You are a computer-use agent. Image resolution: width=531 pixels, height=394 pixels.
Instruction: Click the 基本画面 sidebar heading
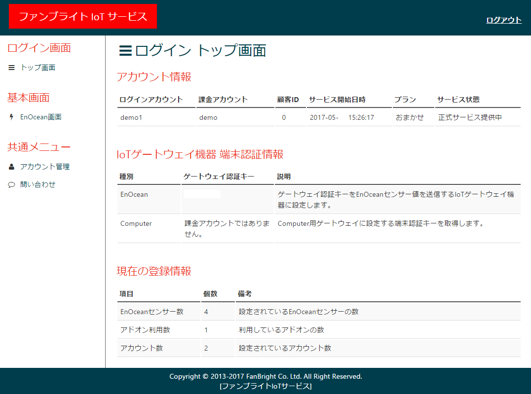tap(29, 98)
